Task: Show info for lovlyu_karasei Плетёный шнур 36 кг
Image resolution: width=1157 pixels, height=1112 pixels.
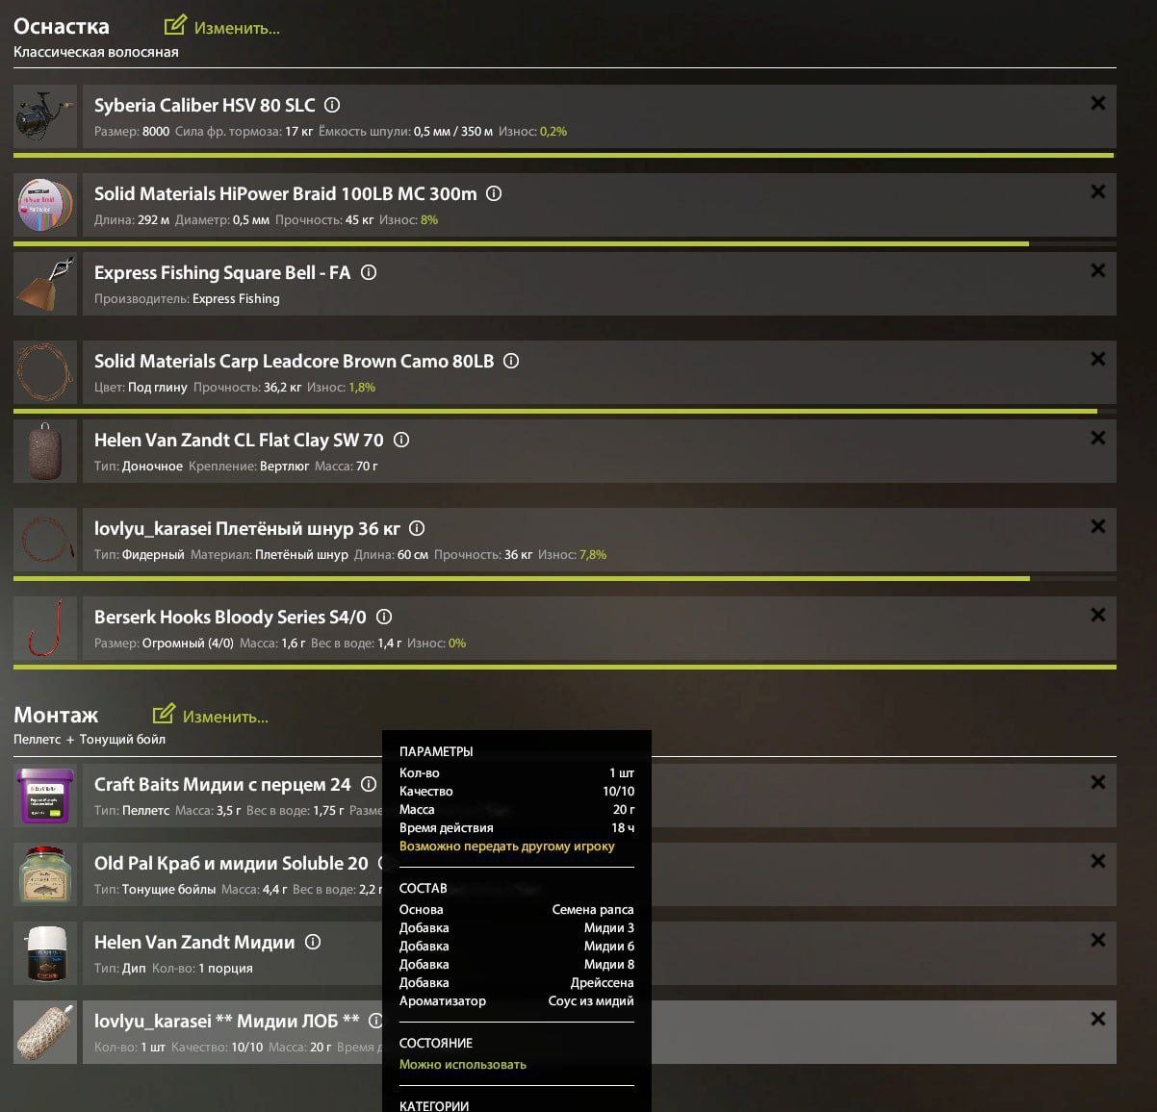Action: pos(417,528)
